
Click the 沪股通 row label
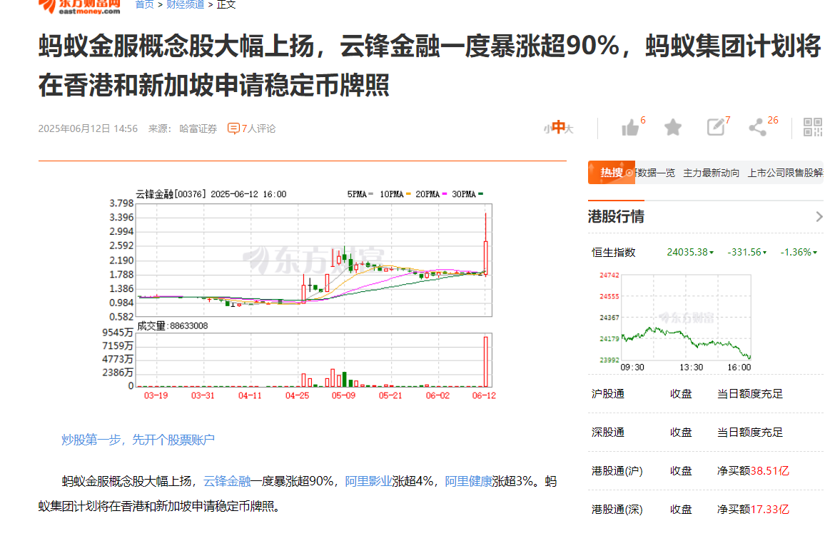click(x=608, y=394)
